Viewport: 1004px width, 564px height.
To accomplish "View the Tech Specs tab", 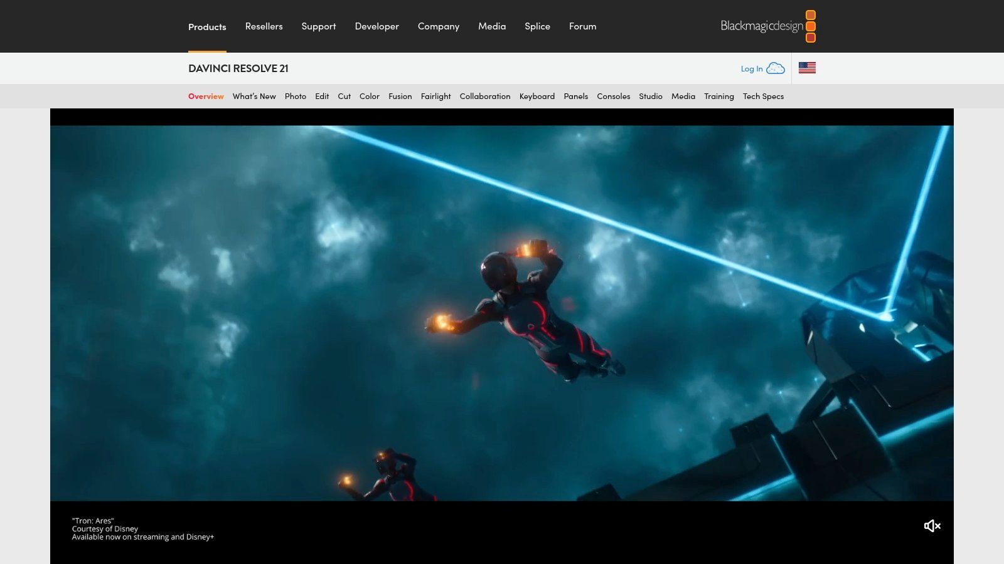I will [x=764, y=97].
